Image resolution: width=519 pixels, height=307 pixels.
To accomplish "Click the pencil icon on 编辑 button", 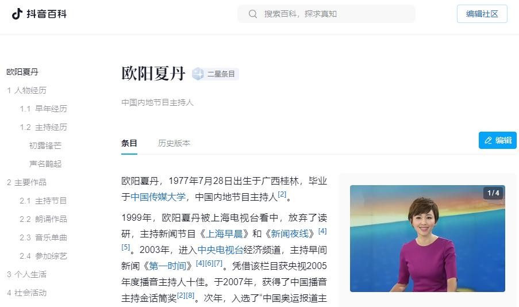I will tap(488, 140).
